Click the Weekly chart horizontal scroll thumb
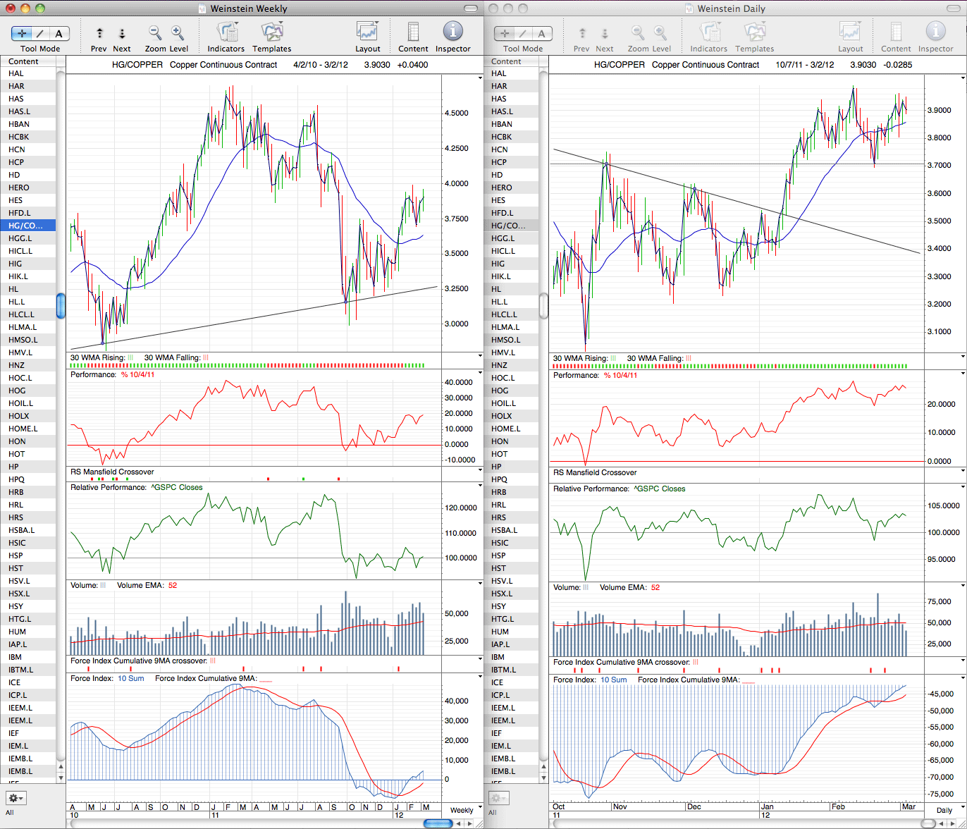 (x=436, y=823)
